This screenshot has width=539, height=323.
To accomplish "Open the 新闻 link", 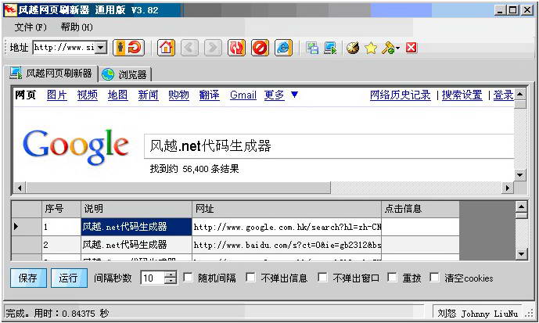I will (x=148, y=95).
